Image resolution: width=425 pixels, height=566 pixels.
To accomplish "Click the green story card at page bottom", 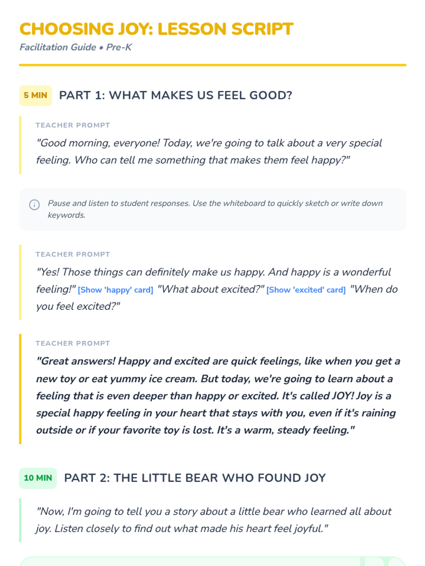I will pos(212,561).
